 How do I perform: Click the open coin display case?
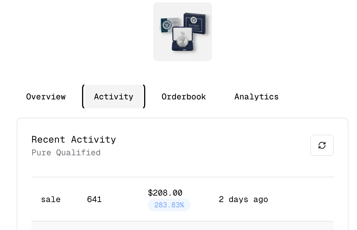[x=182, y=39]
